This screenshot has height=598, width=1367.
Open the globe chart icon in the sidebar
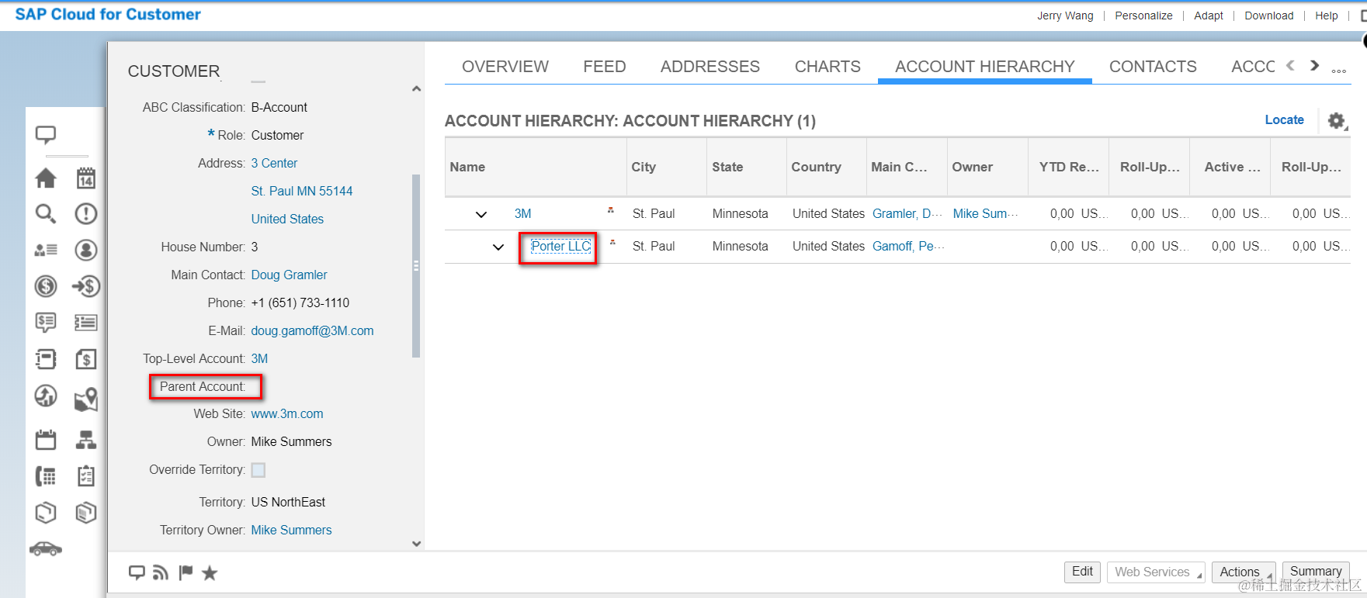(x=46, y=396)
